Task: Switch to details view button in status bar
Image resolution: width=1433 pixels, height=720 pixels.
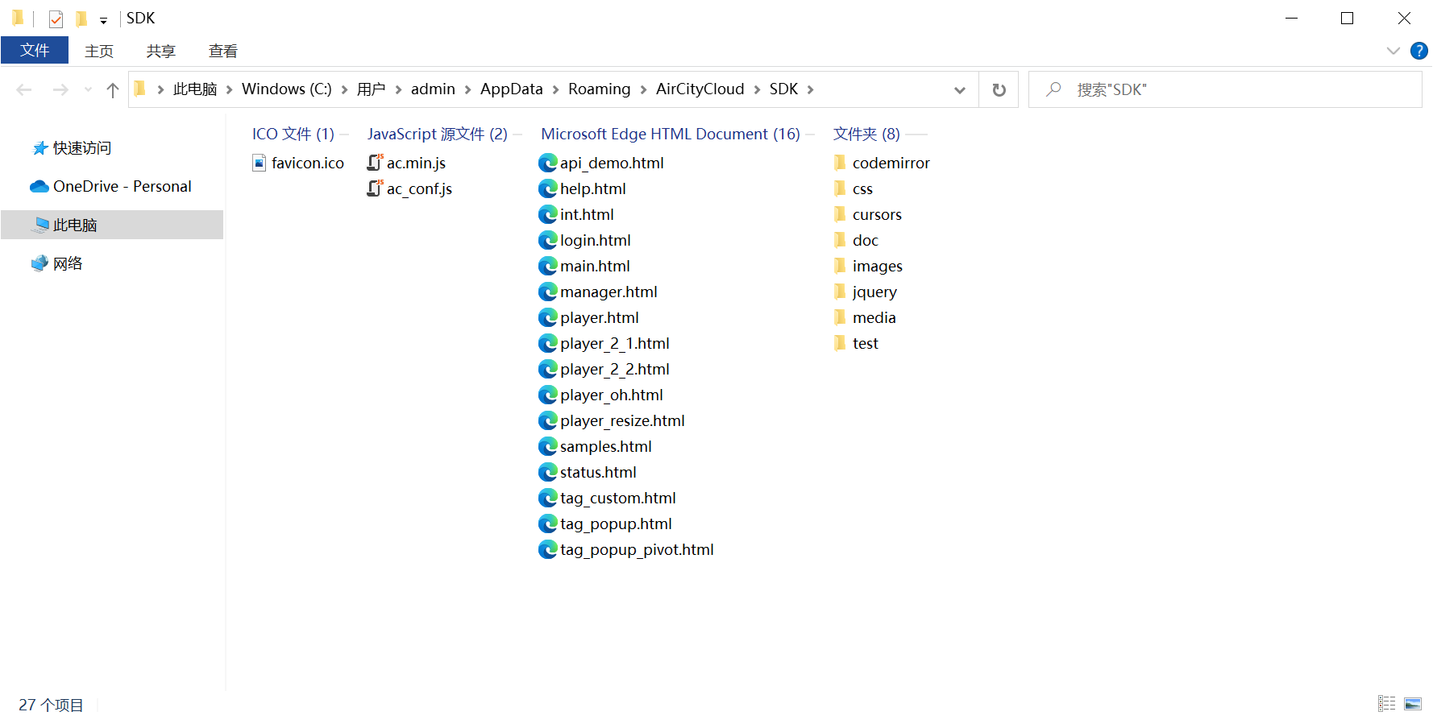Action: [1386, 704]
